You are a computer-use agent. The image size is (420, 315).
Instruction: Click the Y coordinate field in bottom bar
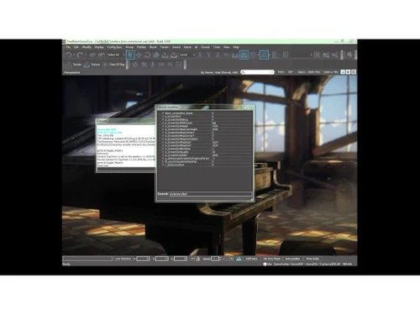162,259
